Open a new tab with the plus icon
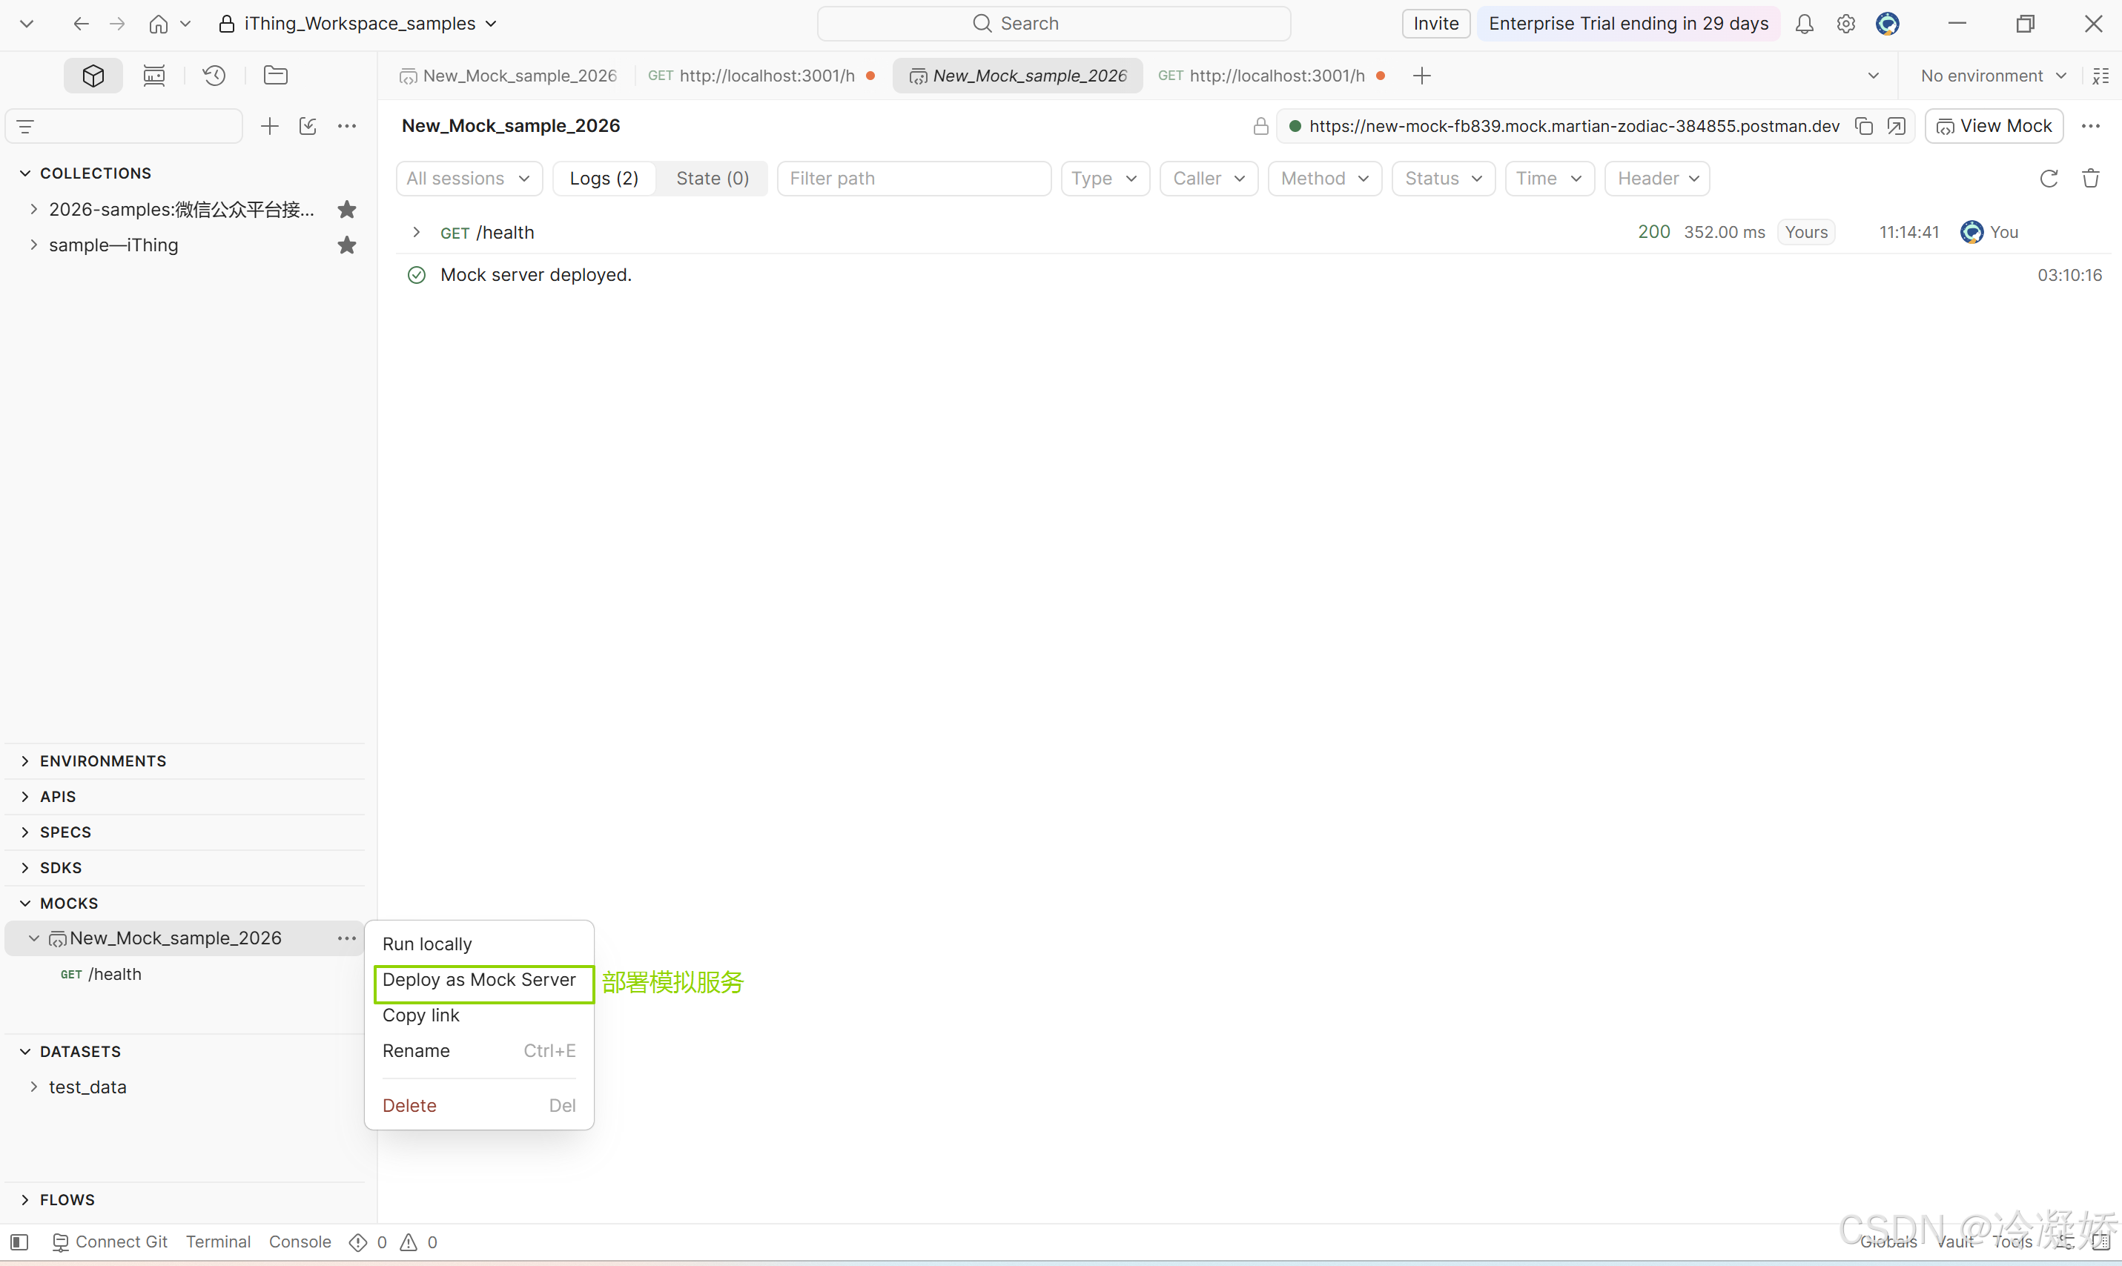The image size is (2122, 1266). coord(1421,76)
